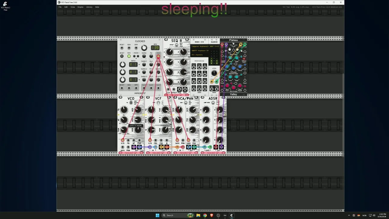This screenshot has width=389, height=219.
Task: Click MIDI-CV VEL output jack
Action: click(x=205, y=67)
